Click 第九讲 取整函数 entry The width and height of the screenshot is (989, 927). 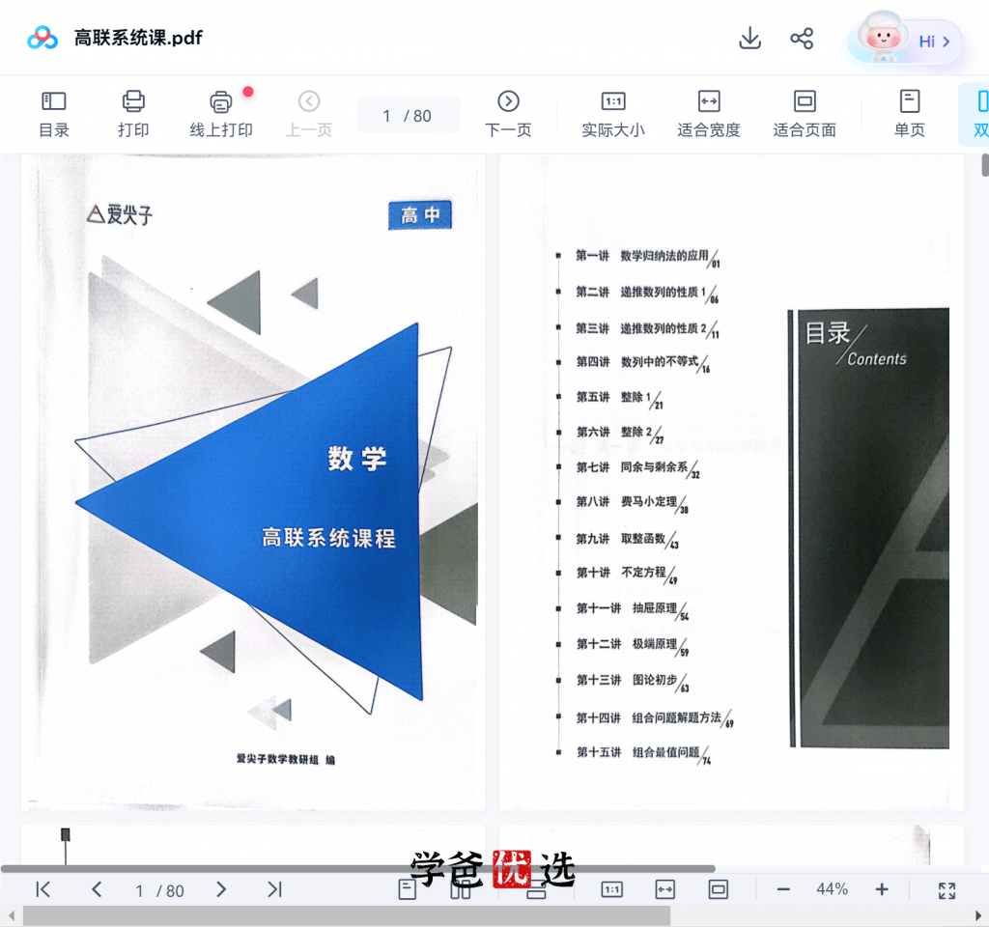tap(628, 539)
